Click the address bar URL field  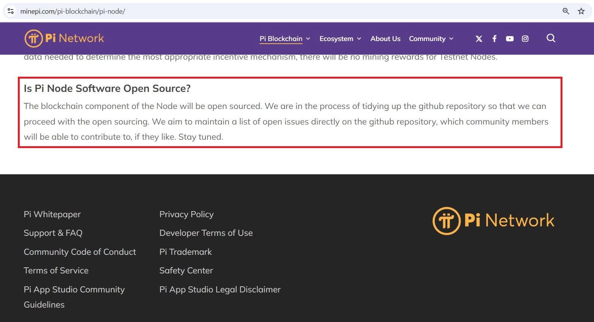pyautogui.click(x=266, y=11)
